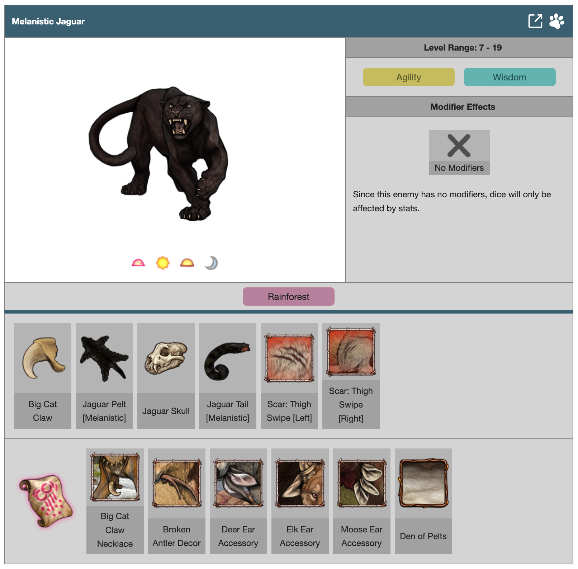Select the dusk sunset icon
Screen dimensions: 578x569
click(187, 263)
